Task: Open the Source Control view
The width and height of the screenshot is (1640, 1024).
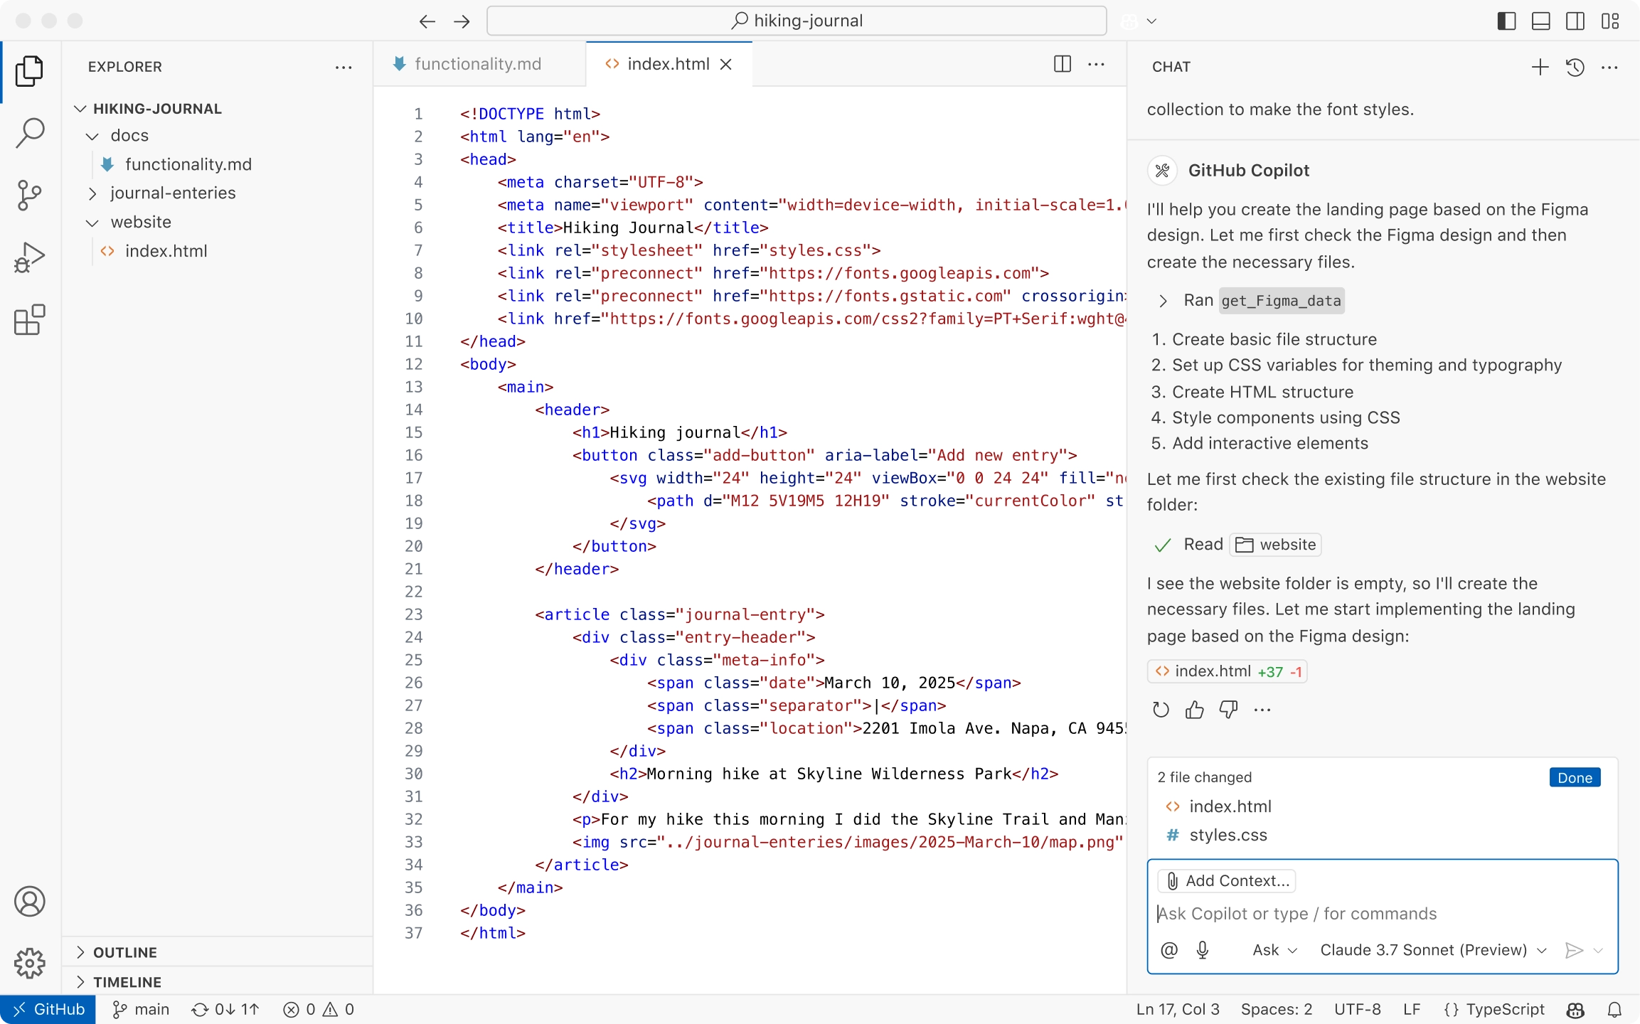Action: click(x=29, y=194)
